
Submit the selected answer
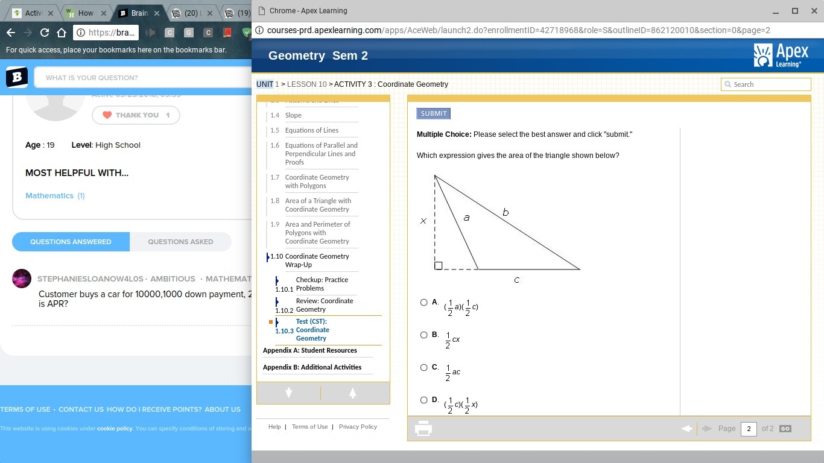[x=434, y=113]
